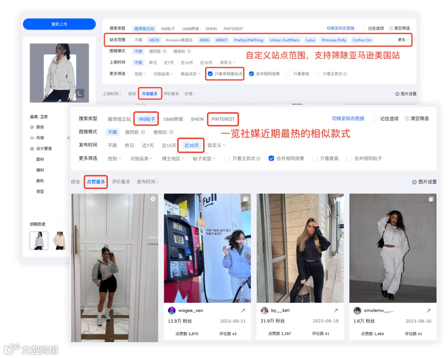Click the 重新上传 re-upload button
The height and width of the screenshot is (358, 448).
tap(59, 24)
